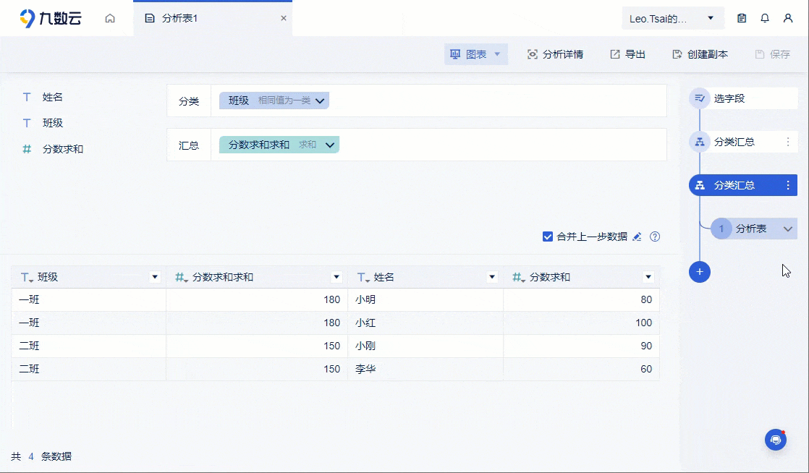The image size is (809, 473).
Task: Click the clipboard icon near the top right
Action: pos(741,17)
